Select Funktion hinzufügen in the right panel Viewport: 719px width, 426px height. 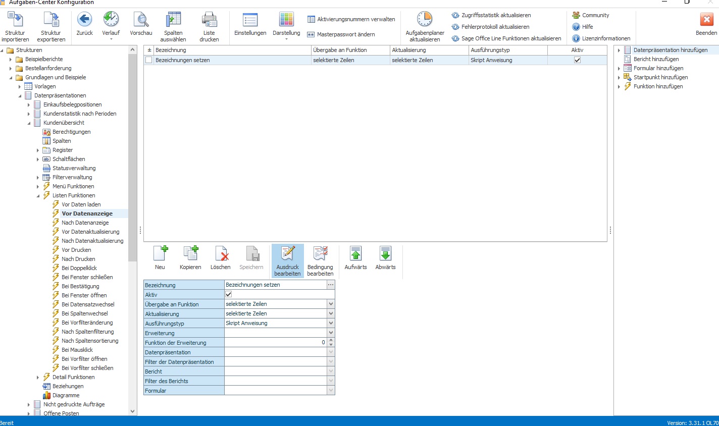(x=658, y=86)
